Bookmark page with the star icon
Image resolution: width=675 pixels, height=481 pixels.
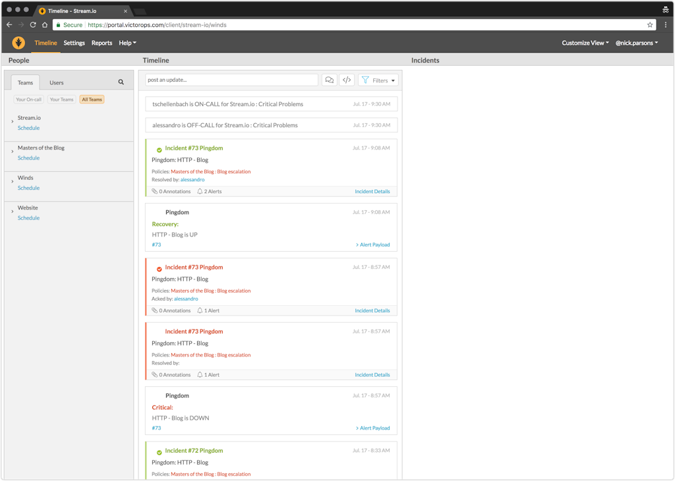click(650, 25)
